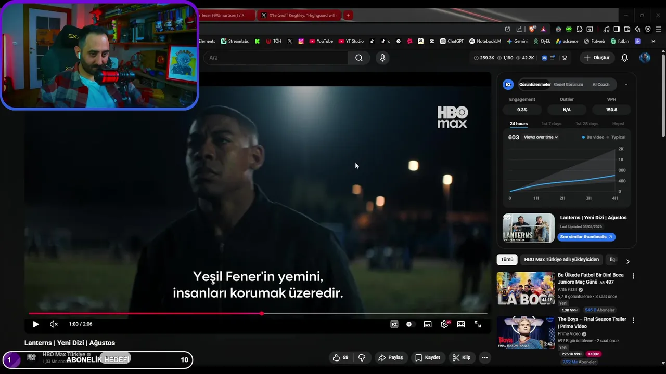Like the video with thumbs up
The image size is (666, 374).
tap(341, 357)
